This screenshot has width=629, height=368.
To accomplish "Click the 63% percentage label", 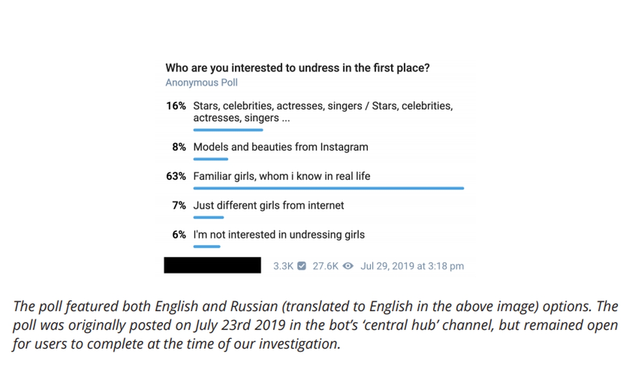I will [x=176, y=176].
